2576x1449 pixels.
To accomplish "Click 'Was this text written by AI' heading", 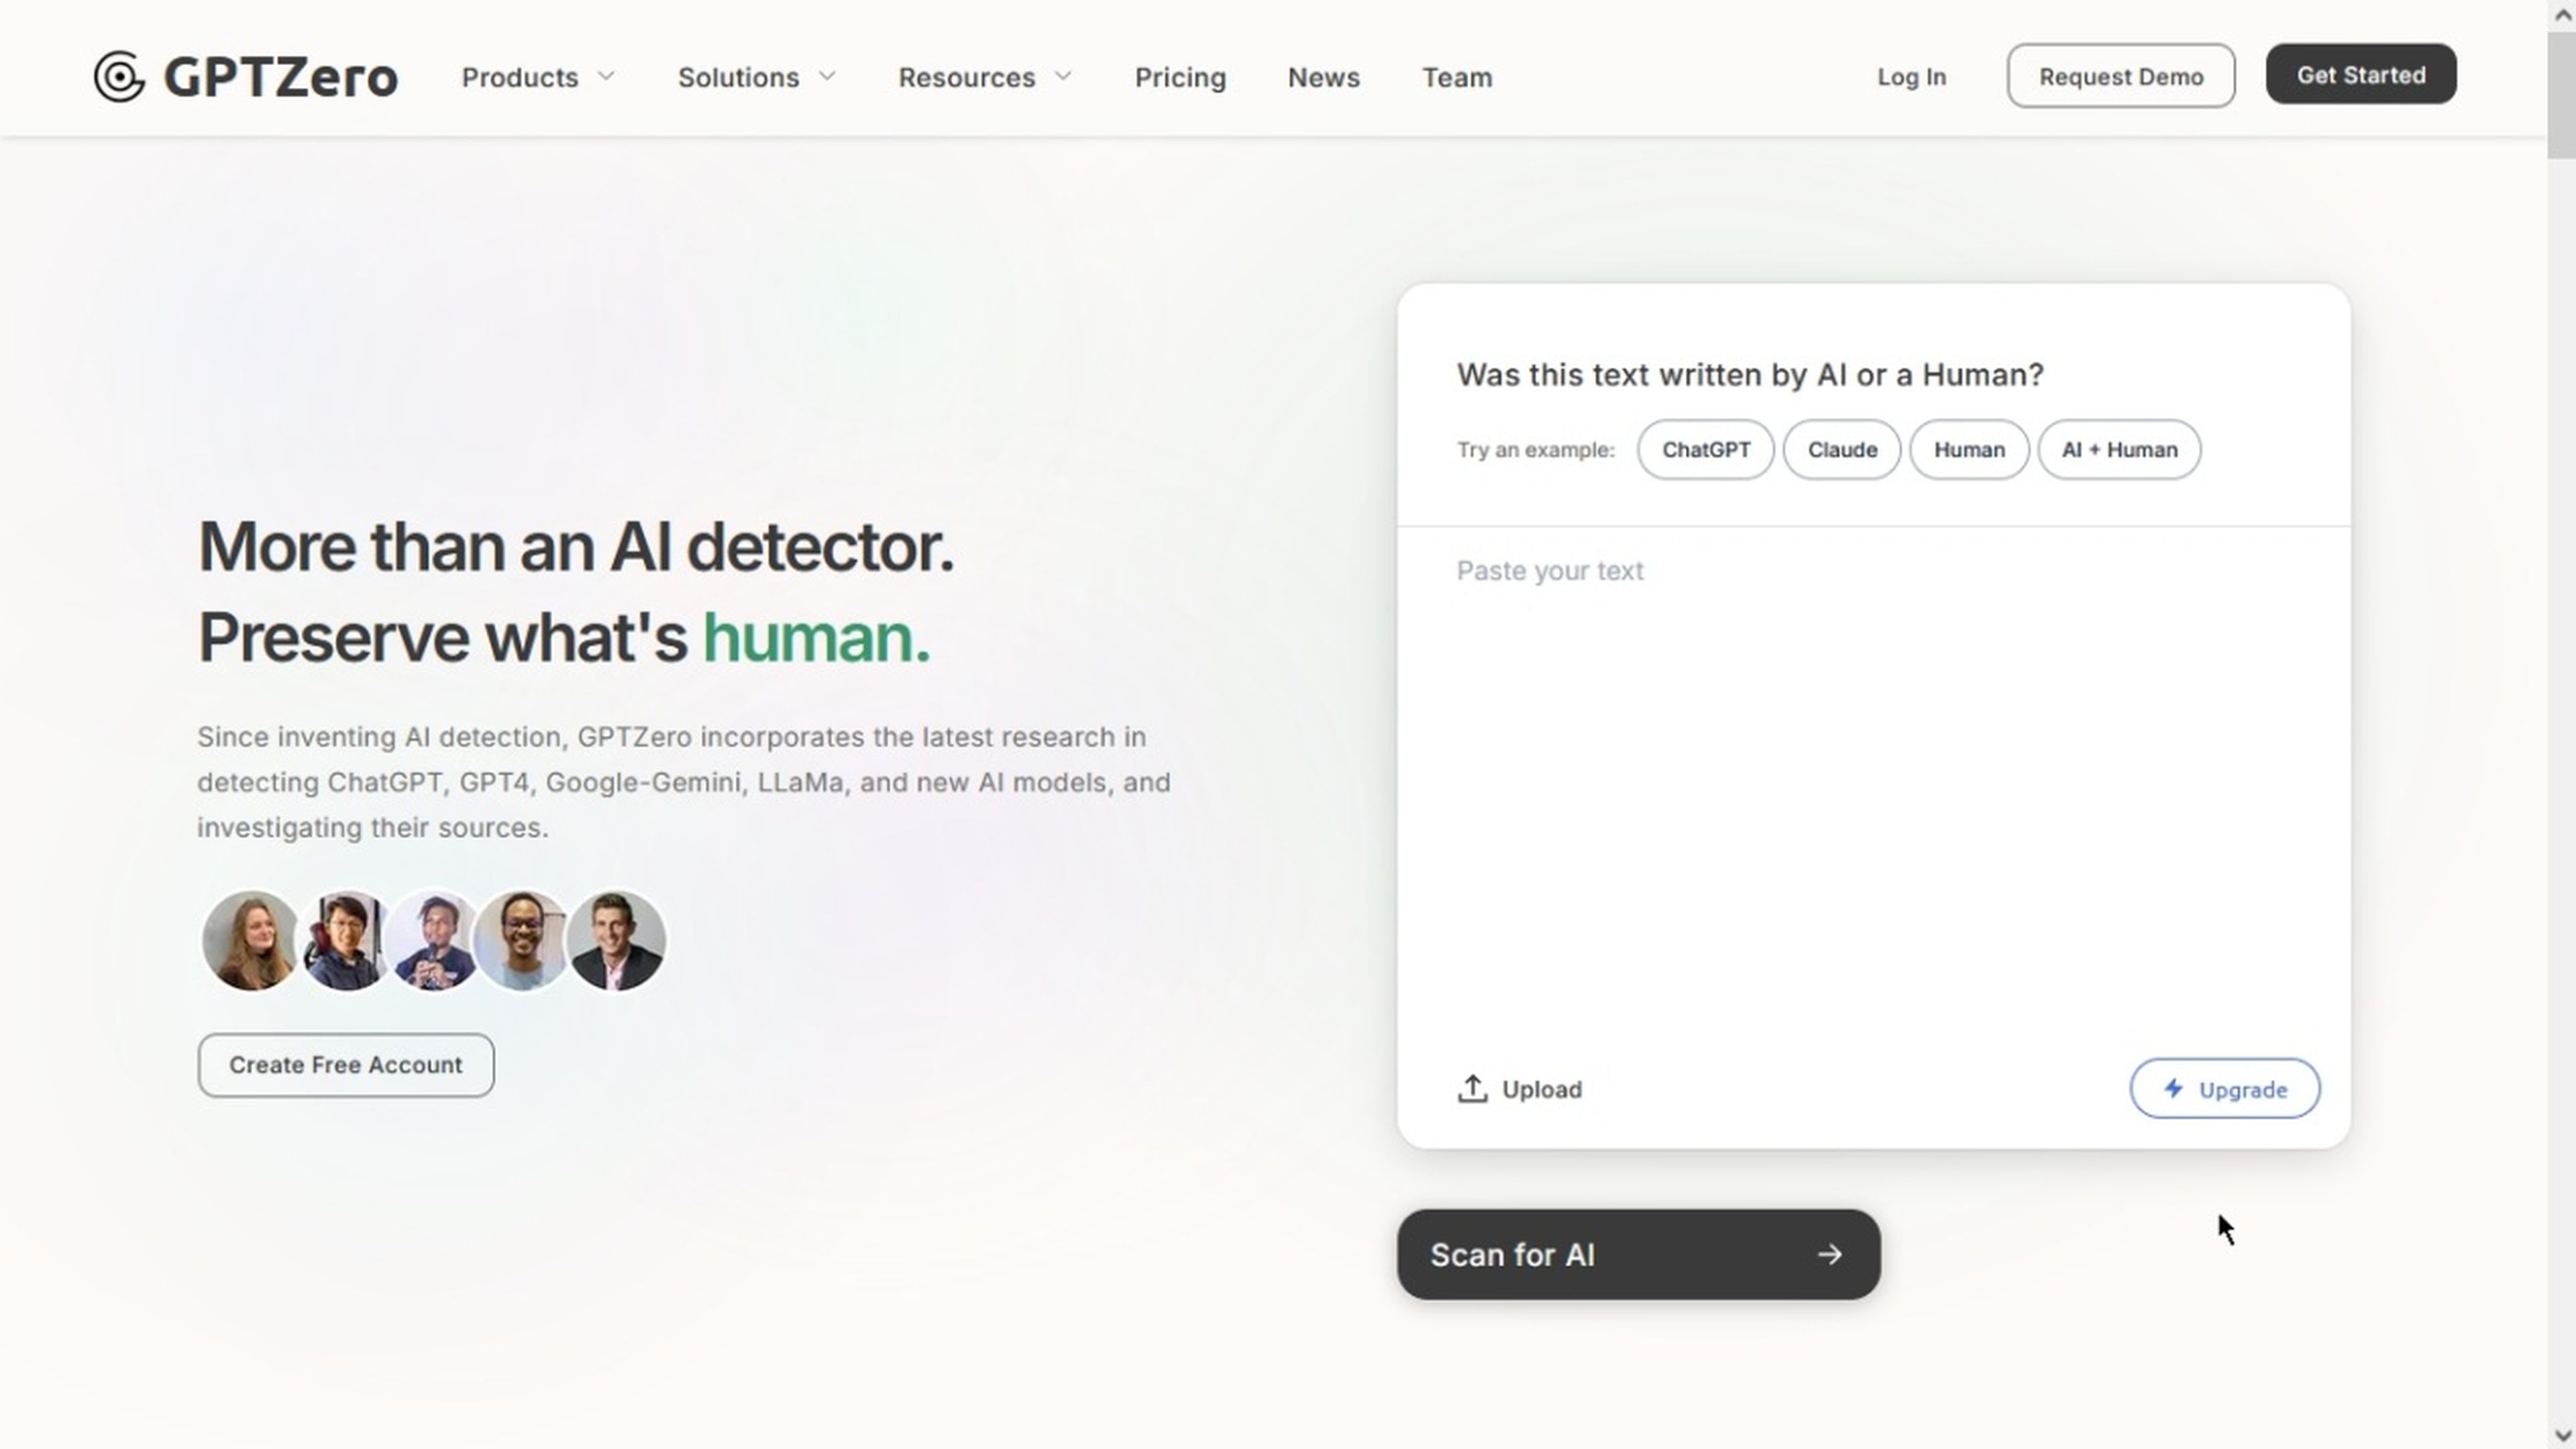I will tap(1750, 375).
